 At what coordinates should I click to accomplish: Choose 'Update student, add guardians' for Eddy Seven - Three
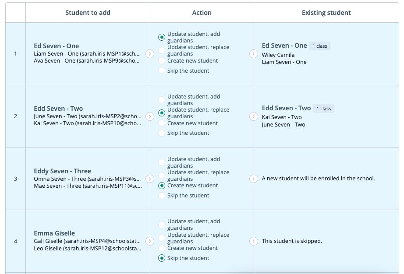(162, 162)
